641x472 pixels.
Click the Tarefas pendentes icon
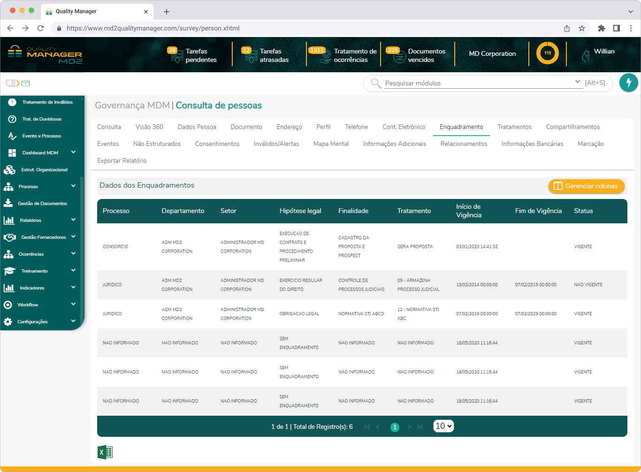[177, 56]
